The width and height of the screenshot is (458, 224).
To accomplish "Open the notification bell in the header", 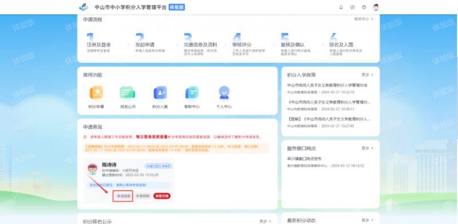I will pos(341,7).
